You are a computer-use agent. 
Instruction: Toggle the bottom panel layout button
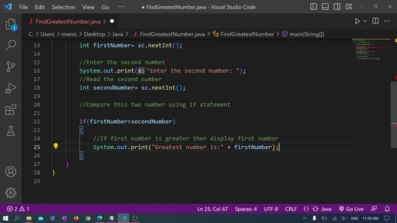point(325,7)
